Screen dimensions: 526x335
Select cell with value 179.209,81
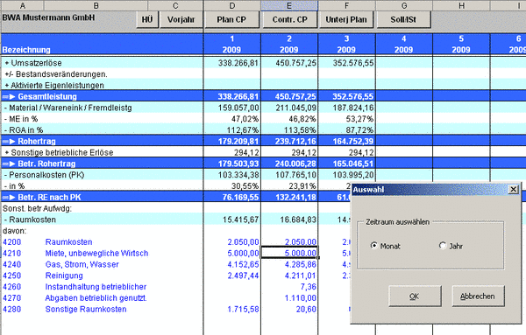tap(232, 141)
